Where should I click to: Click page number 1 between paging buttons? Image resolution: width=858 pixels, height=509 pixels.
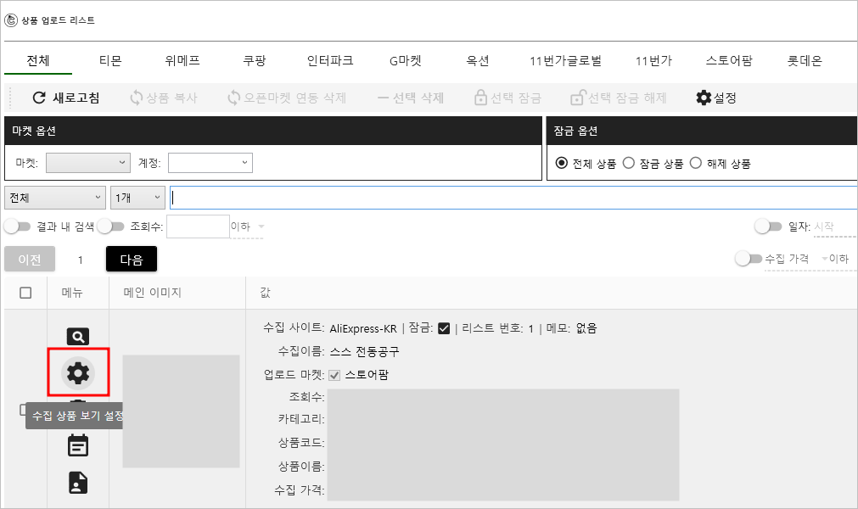coord(81,260)
